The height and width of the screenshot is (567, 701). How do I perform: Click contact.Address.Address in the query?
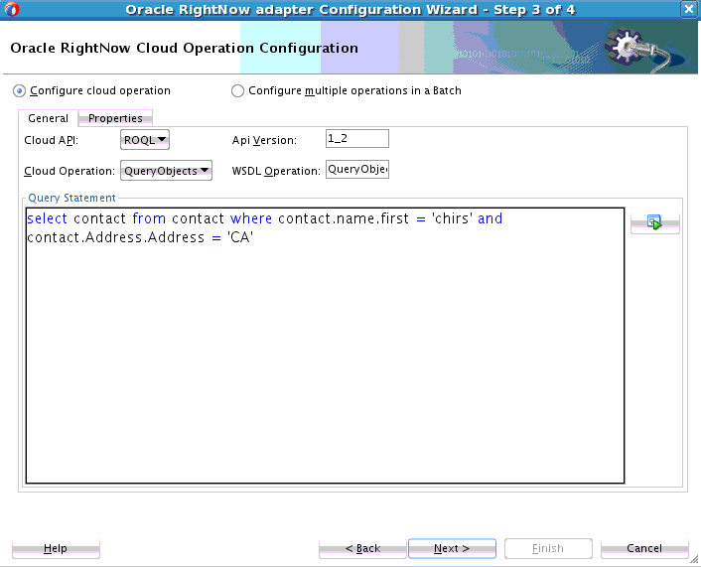[116, 237]
